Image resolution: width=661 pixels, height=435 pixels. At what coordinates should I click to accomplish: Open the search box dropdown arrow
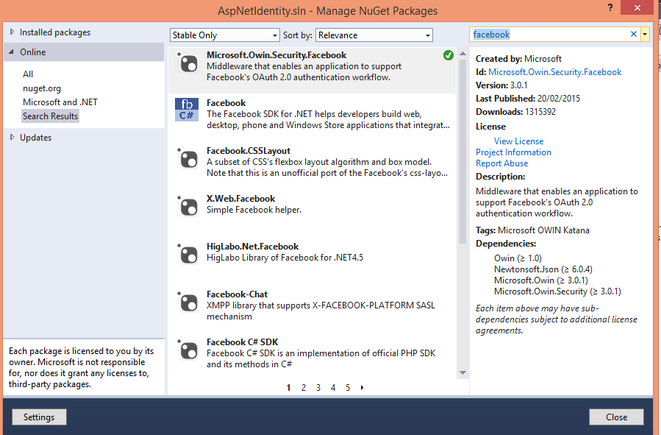pyautogui.click(x=645, y=35)
